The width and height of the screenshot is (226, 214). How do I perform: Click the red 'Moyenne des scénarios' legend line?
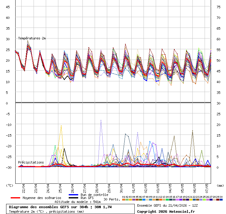[x=15, y=198]
